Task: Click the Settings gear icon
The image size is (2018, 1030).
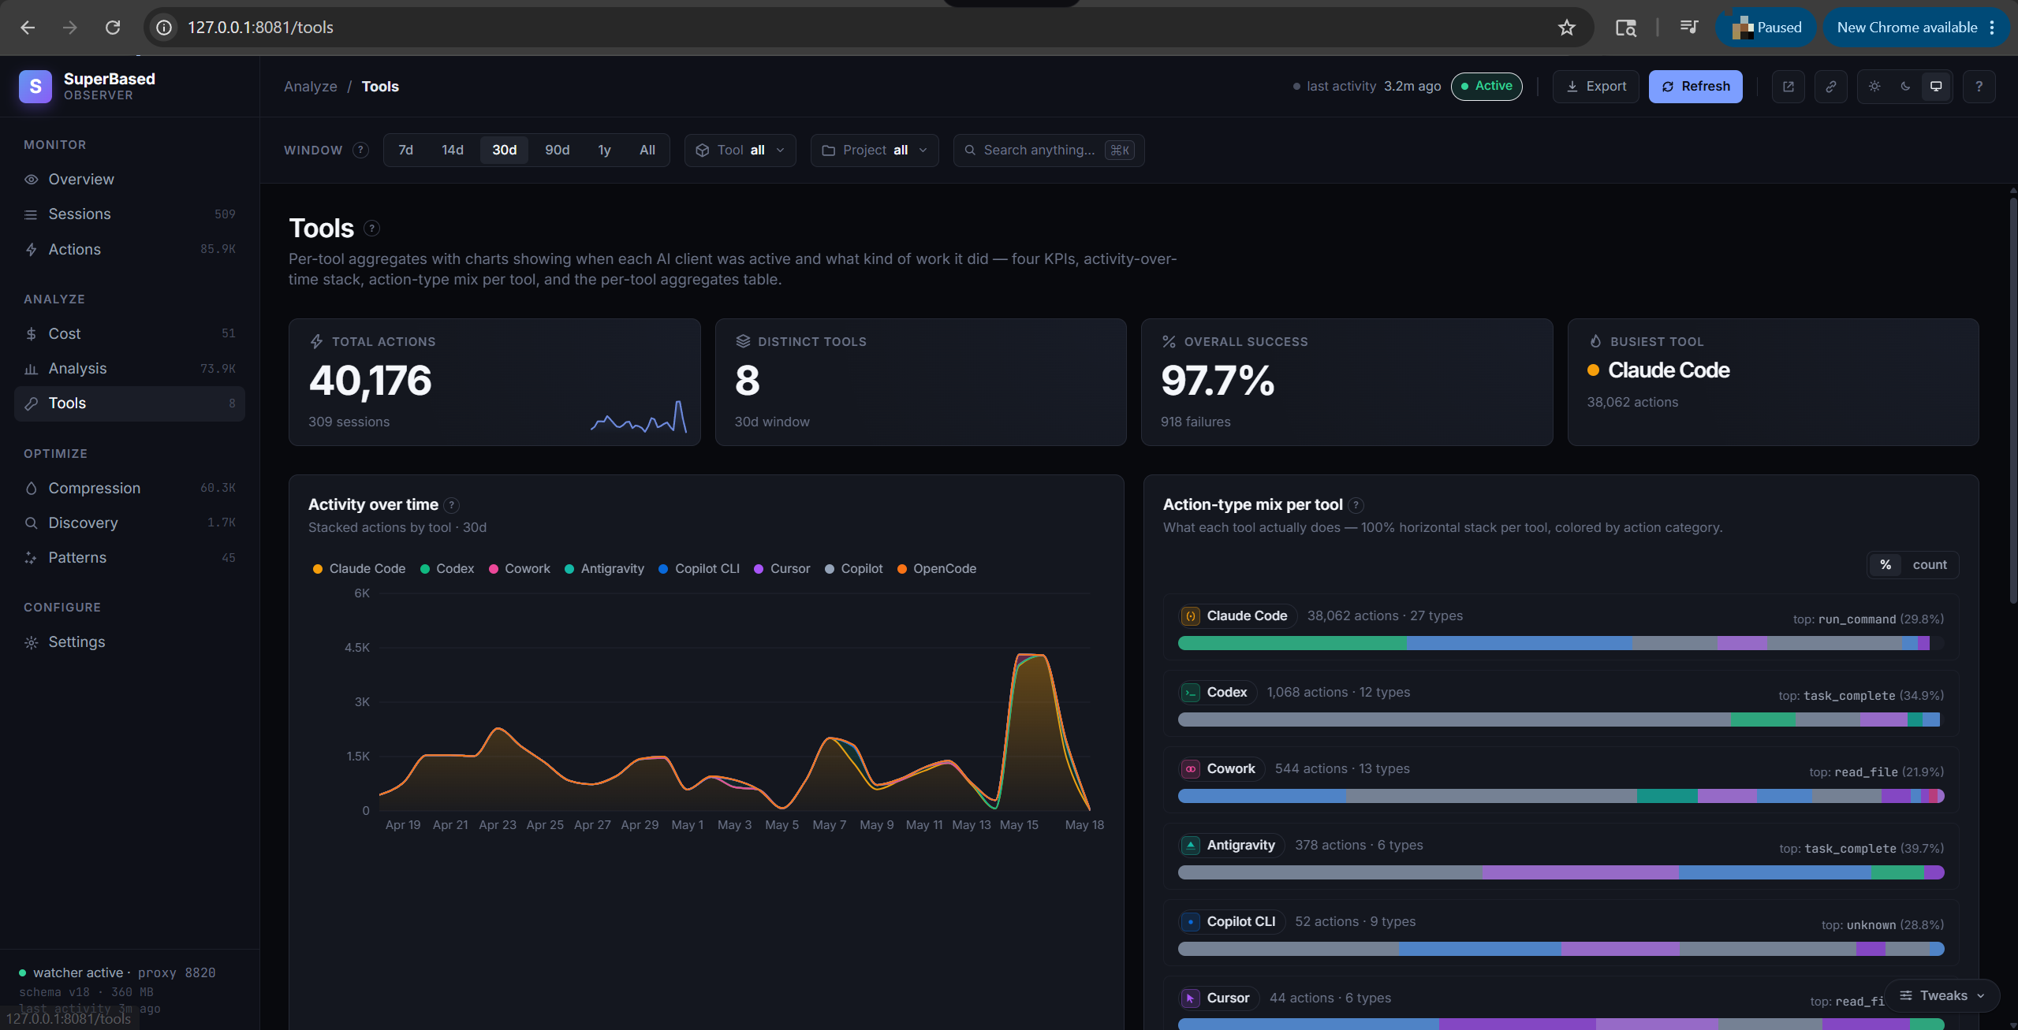Action: tap(32, 642)
